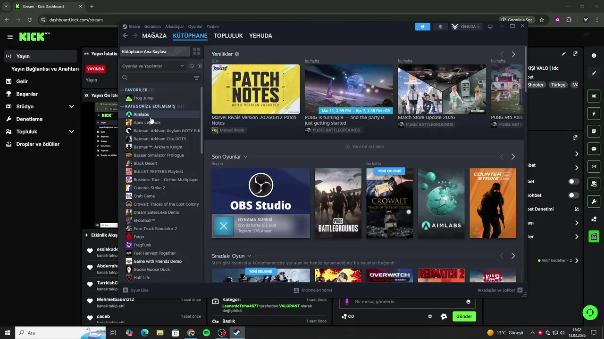
Task: Open OBS Studio from Windows taskbar
Action: pos(222,333)
